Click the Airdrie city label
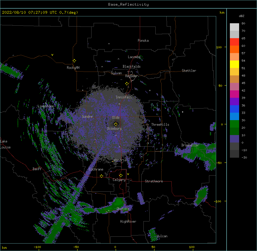The height and width of the screenshot is (251, 257). 120,160
